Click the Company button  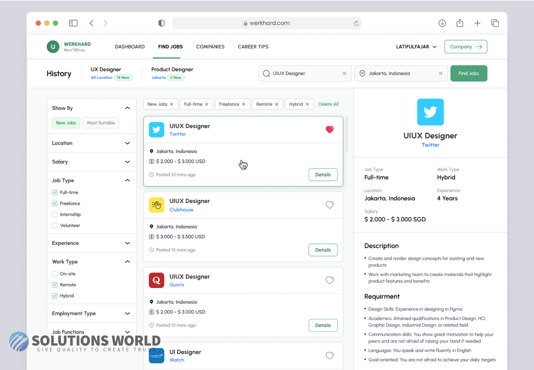click(466, 47)
